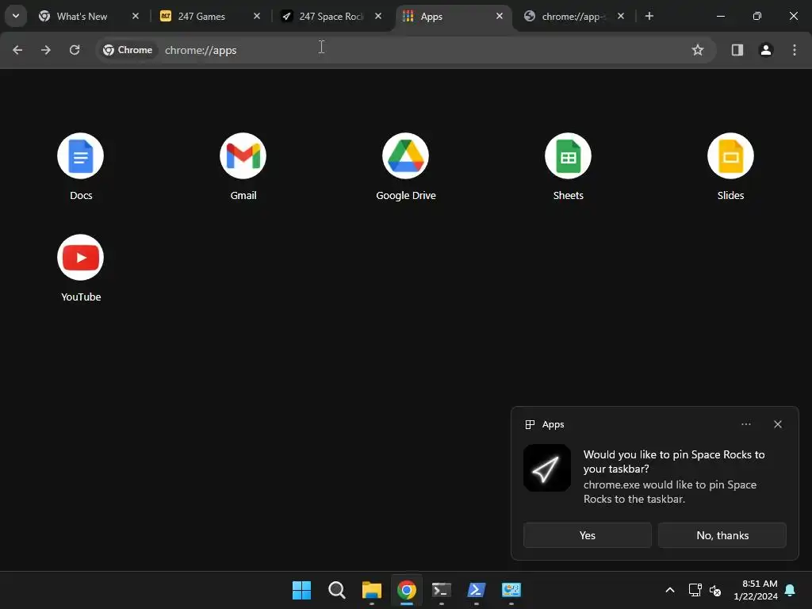Screen dimensions: 812x609
Task: Open File Explorer from the taskbar
Action: coord(371,590)
